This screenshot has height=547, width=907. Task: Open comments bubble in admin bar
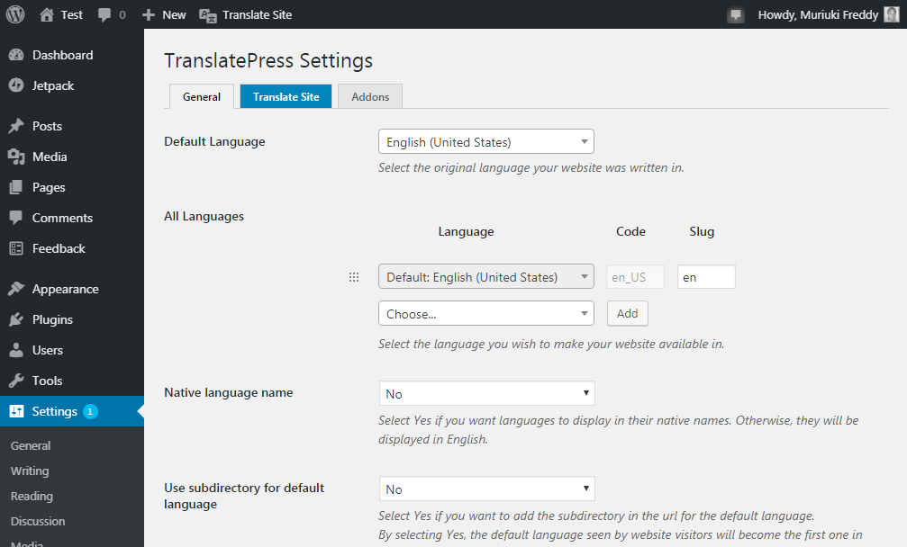click(x=104, y=15)
